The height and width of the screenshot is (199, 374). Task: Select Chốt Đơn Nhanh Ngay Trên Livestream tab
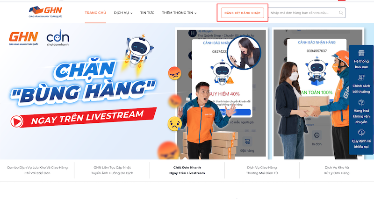pos(187,170)
